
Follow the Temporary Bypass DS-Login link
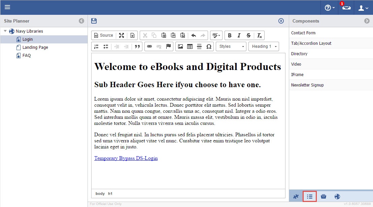coord(126,158)
